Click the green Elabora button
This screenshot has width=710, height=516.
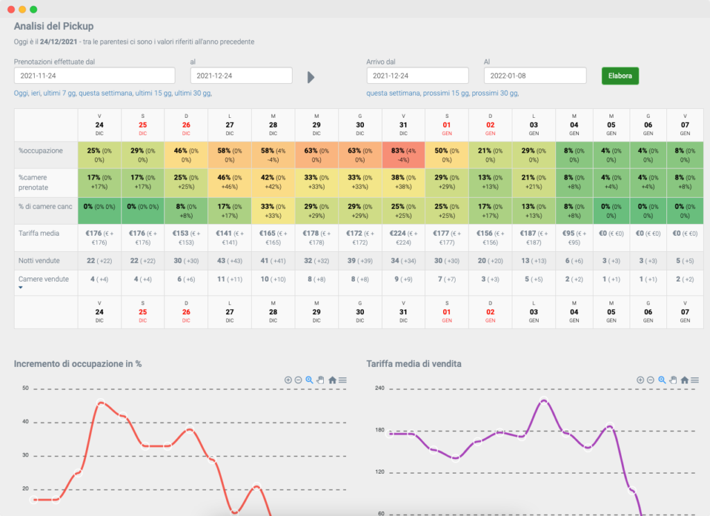point(620,76)
